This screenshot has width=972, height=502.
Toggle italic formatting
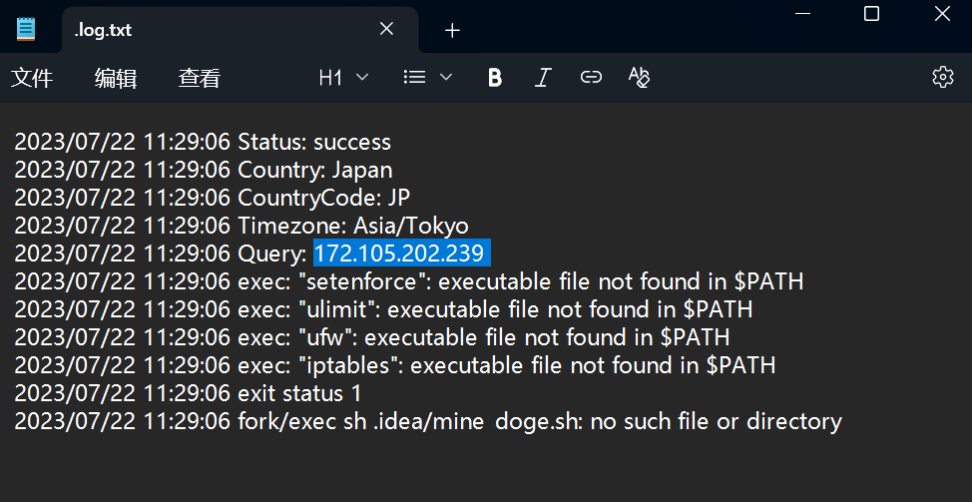(543, 77)
